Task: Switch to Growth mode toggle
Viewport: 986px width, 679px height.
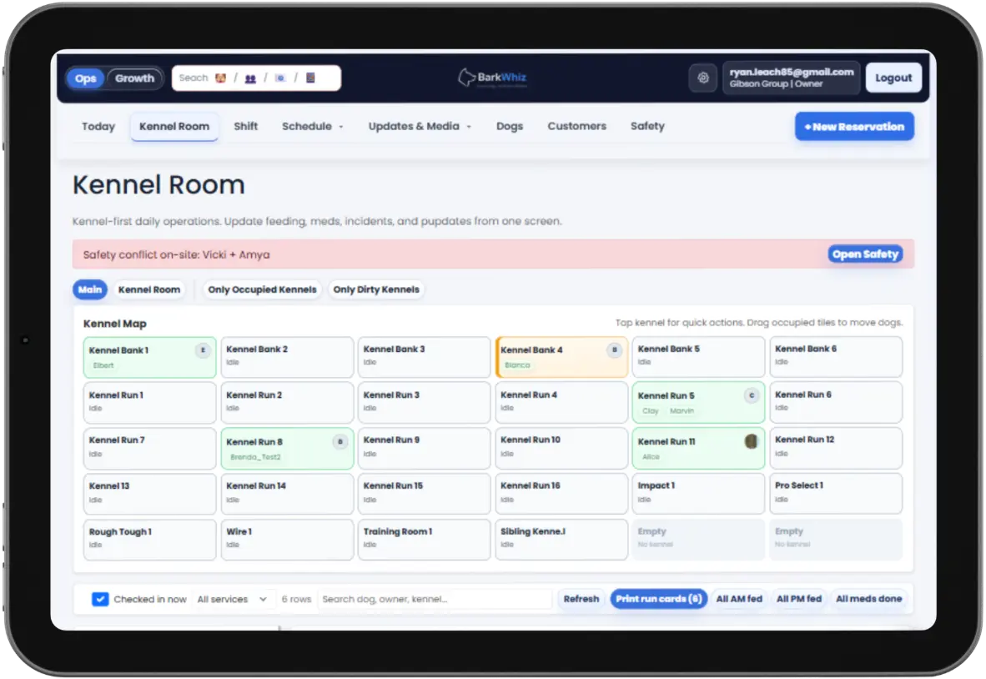Action: (134, 78)
